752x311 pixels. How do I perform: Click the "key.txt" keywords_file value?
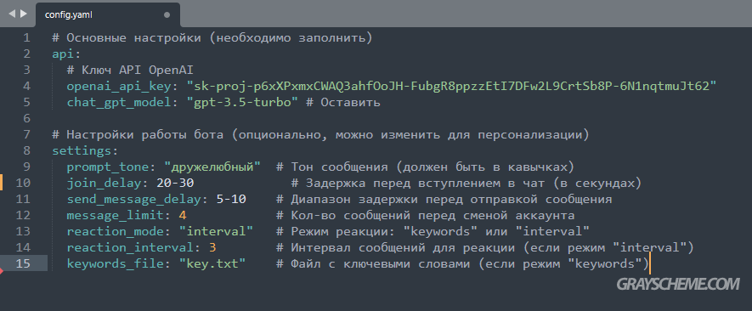212,263
